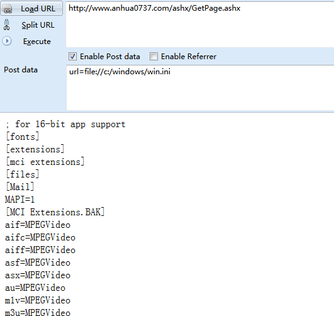
Task: Check Enable Referrer checkbox
Action: (x=153, y=57)
